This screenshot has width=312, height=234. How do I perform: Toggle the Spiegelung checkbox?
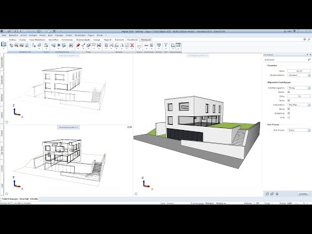point(289,113)
